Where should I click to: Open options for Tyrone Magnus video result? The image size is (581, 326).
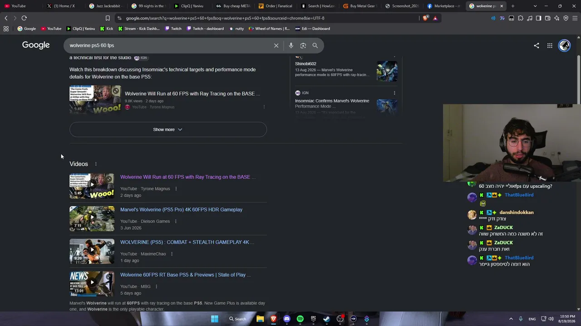[176, 189]
